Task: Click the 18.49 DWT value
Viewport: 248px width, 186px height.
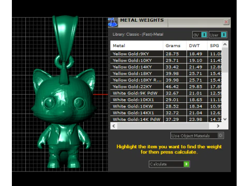Action: tap(196, 54)
